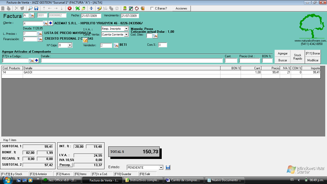Open the Financiación lookup icon

[40, 39]
